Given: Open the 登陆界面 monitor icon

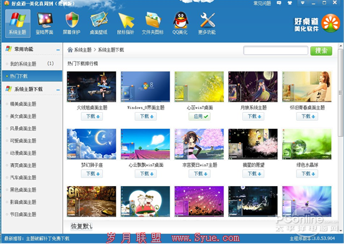Looking at the screenshot, I should tap(44, 24).
